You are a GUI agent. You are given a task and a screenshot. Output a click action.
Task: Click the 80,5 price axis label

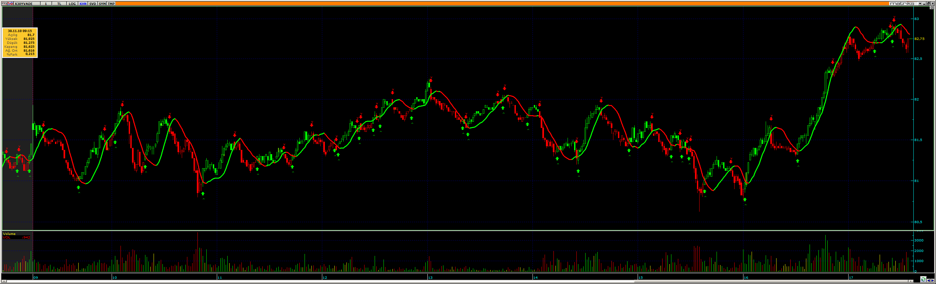pyautogui.click(x=918, y=222)
